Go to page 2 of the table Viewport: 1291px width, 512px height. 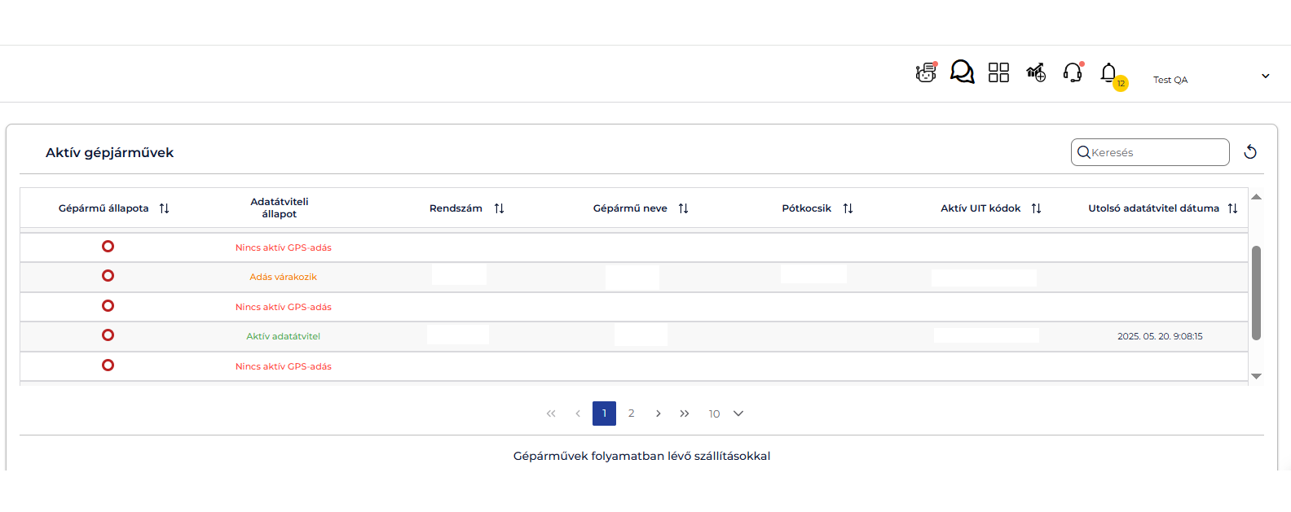pos(631,414)
